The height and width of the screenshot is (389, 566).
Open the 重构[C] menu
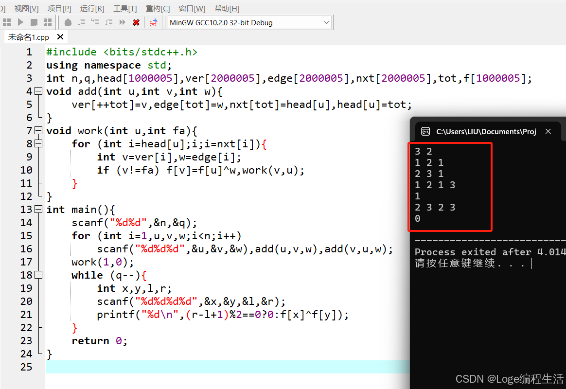pyautogui.click(x=158, y=8)
